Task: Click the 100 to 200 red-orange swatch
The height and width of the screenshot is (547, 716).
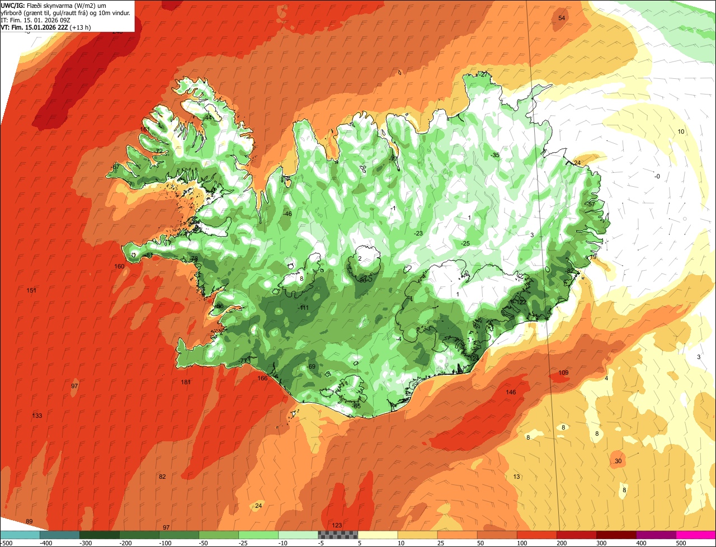Action: 536,535
